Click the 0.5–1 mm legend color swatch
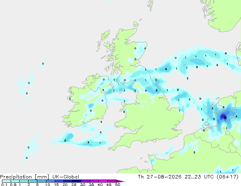Viewport: 241px width, 186px height. (x=15, y=181)
